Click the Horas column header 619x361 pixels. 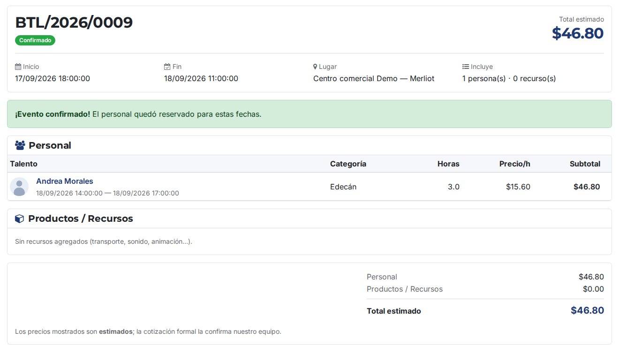[x=448, y=164]
